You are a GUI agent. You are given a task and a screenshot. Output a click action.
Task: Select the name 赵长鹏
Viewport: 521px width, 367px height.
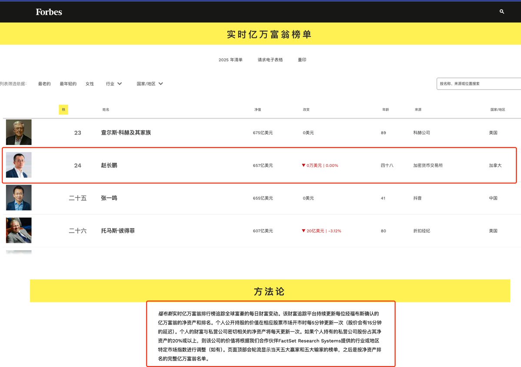click(109, 165)
